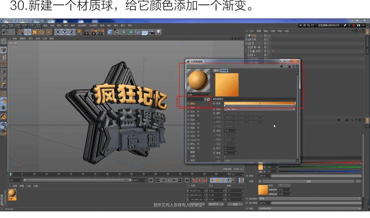Image resolution: width=370 pixels, height=218 pixels.
Task: Click the X position coordinate field
Action: tap(197, 191)
